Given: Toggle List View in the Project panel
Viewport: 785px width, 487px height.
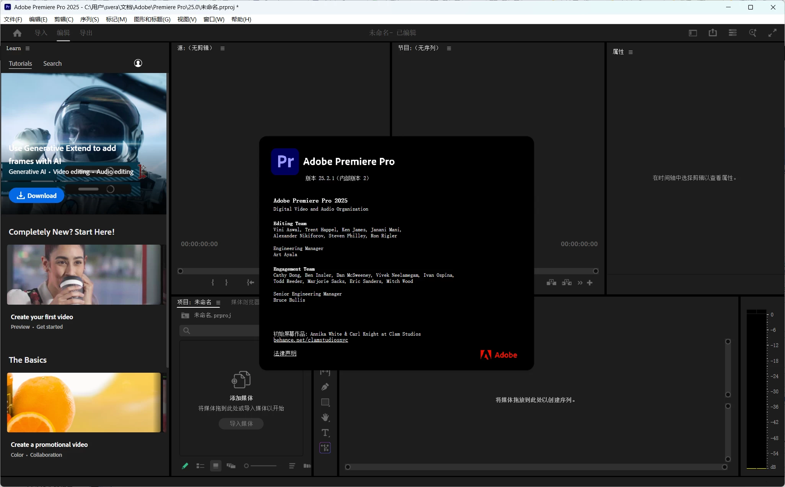Looking at the screenshot, I should (x=200, y=466).
